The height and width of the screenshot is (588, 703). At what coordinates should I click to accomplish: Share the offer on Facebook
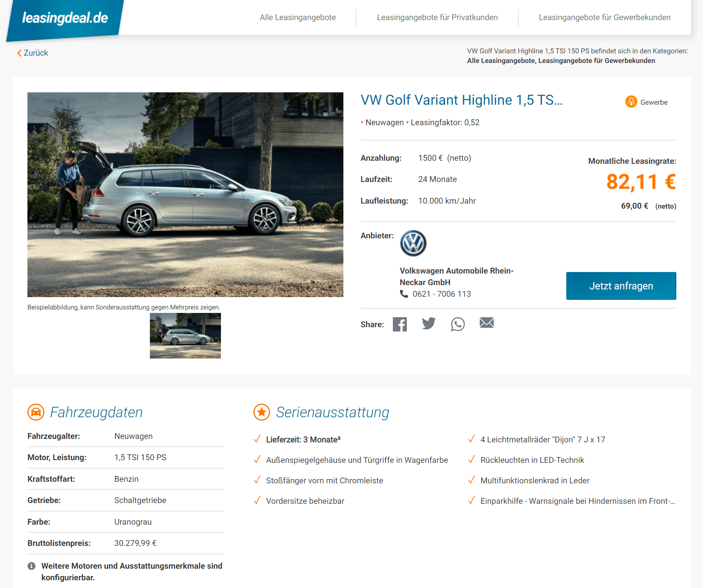coord(400,324)
